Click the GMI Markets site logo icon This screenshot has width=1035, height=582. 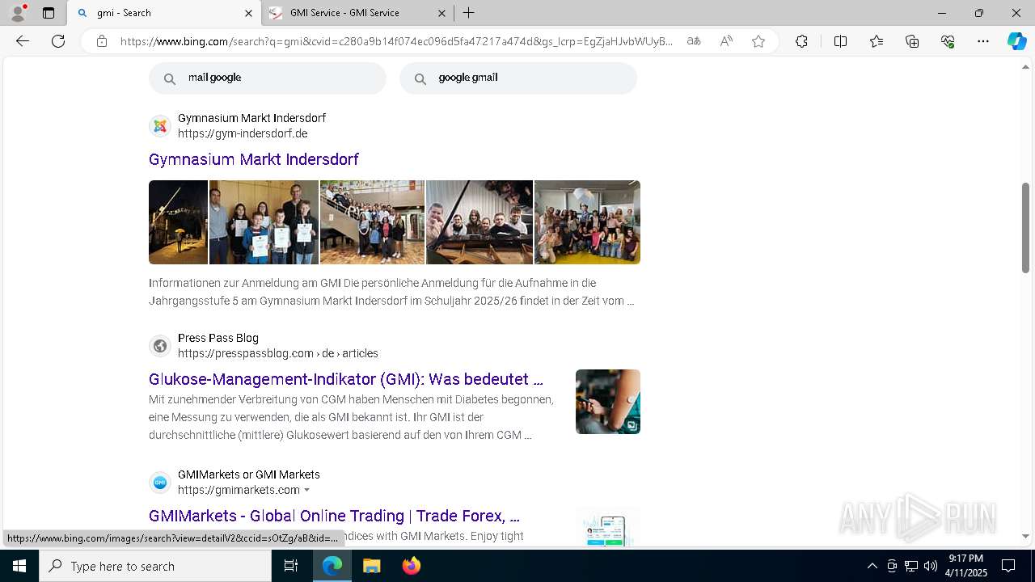[x=160, y=483]
